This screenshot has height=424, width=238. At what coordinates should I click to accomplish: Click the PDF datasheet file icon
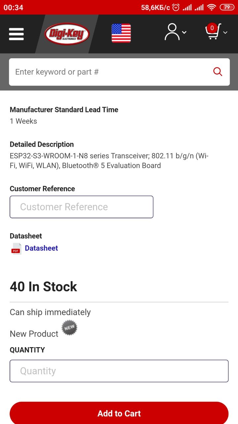pos(16,249)
